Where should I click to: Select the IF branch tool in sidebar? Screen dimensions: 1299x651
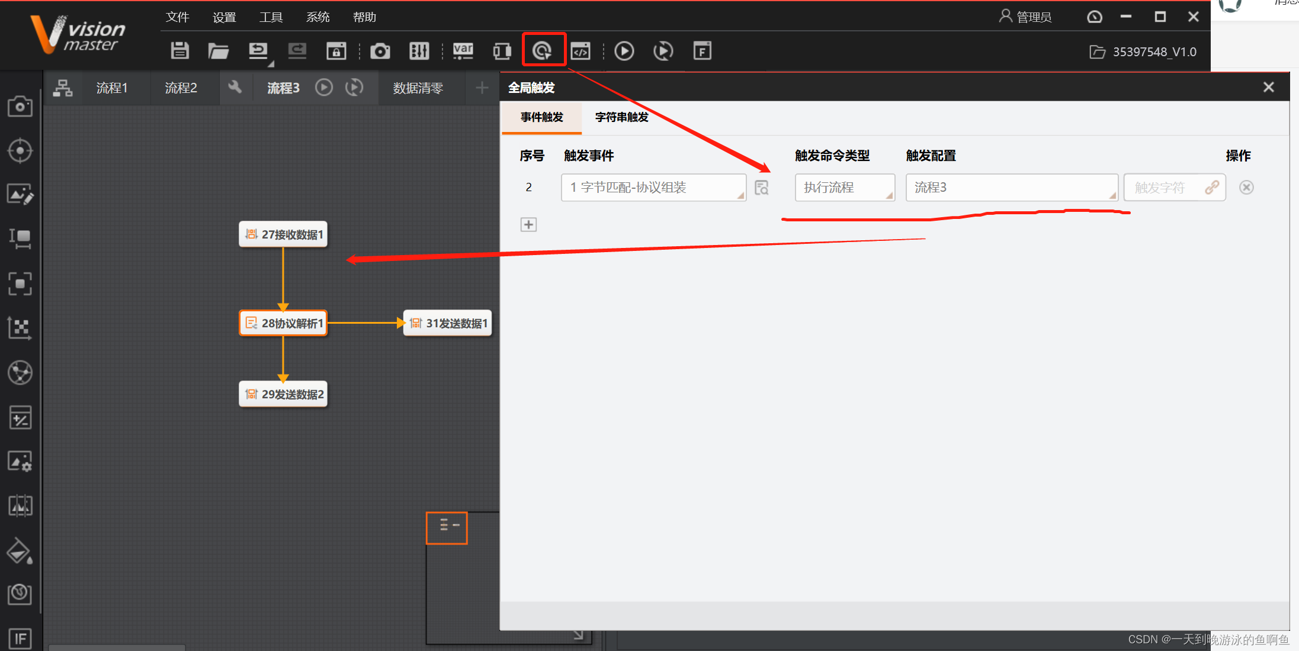point(20,638)
